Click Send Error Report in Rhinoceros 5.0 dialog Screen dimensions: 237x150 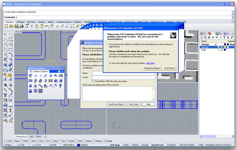pos(152,68)
